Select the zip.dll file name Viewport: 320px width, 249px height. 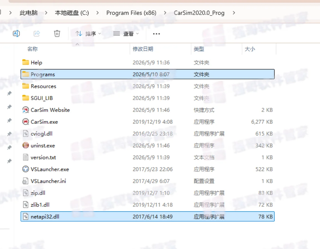pos(38,193)
